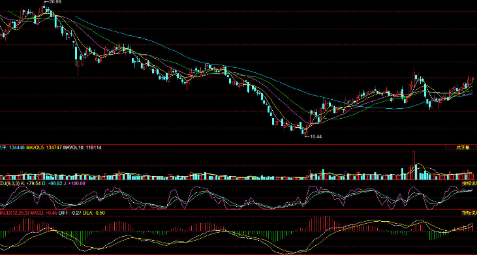Click the MAVOL5 volume average label

click(44, 147)
